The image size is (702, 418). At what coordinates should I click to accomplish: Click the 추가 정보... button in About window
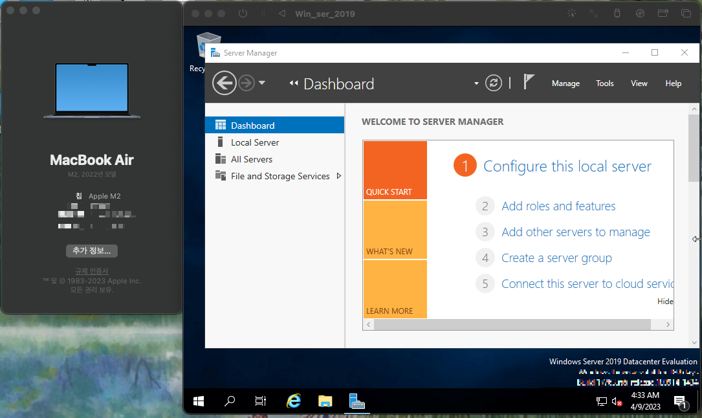coord(92,250)
